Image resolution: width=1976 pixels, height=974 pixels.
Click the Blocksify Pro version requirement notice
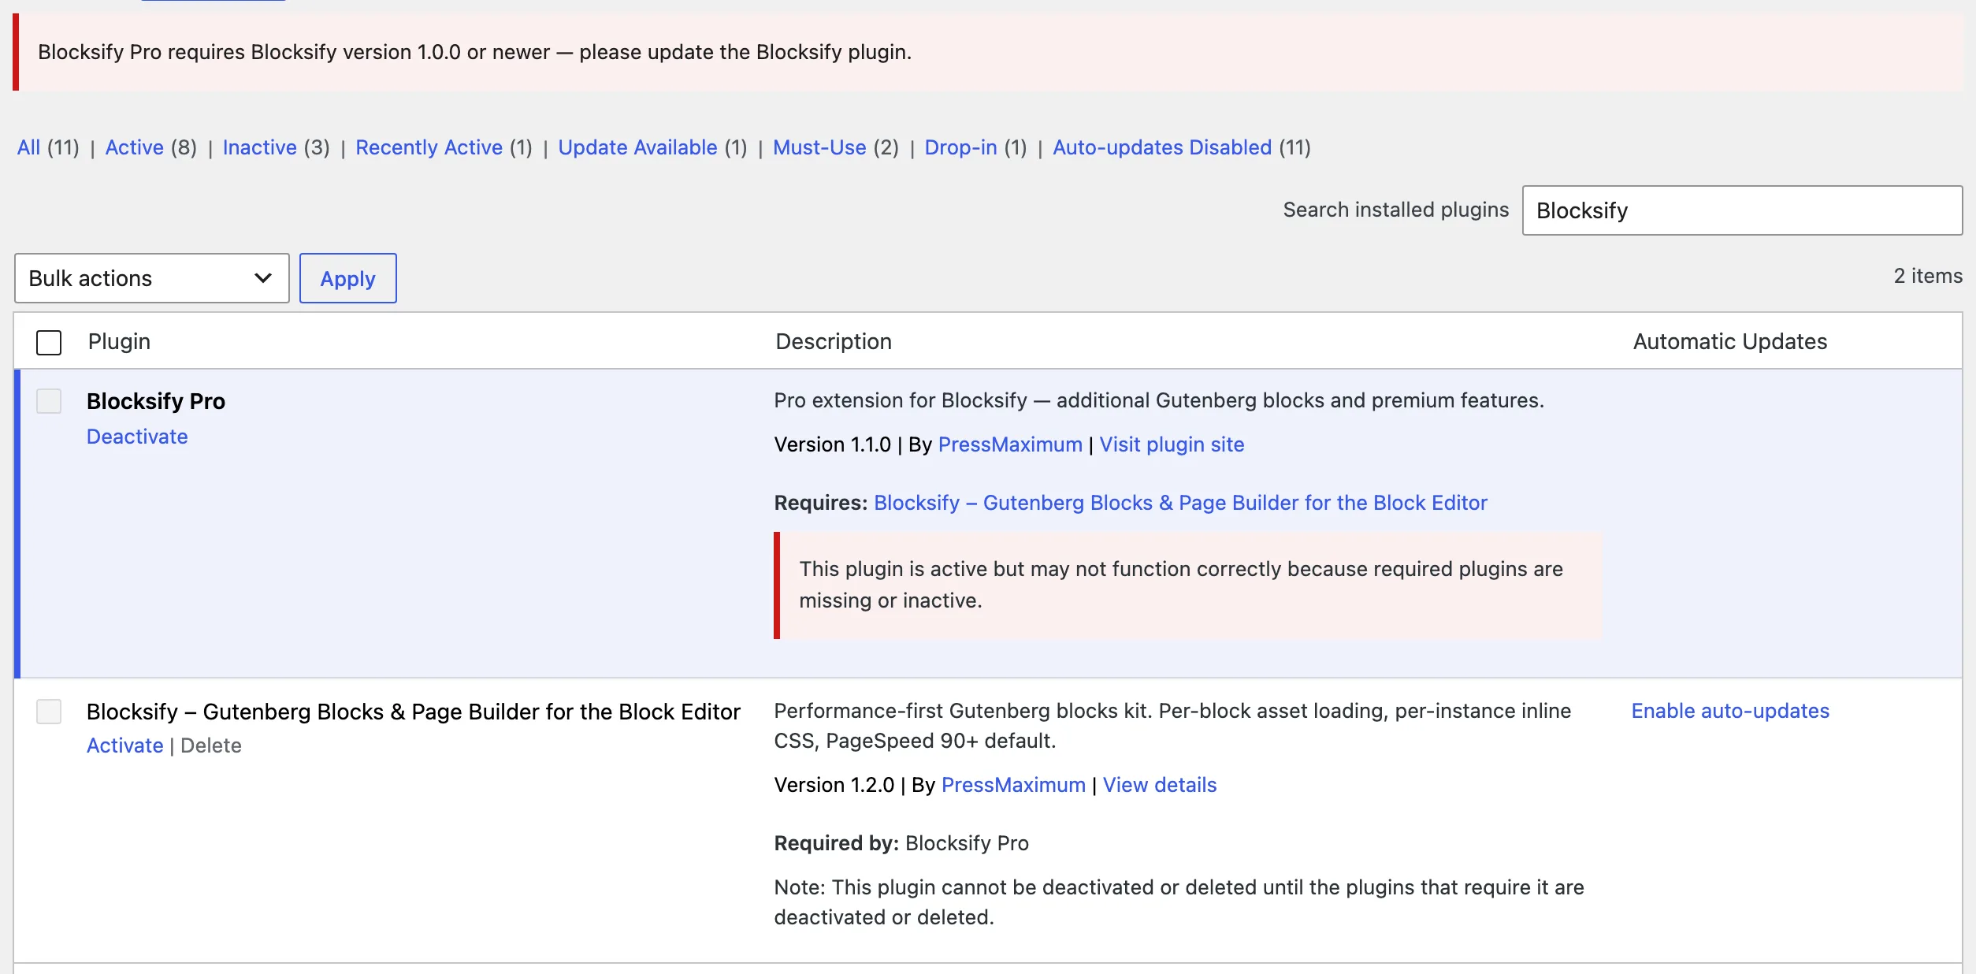click(988, 52)
